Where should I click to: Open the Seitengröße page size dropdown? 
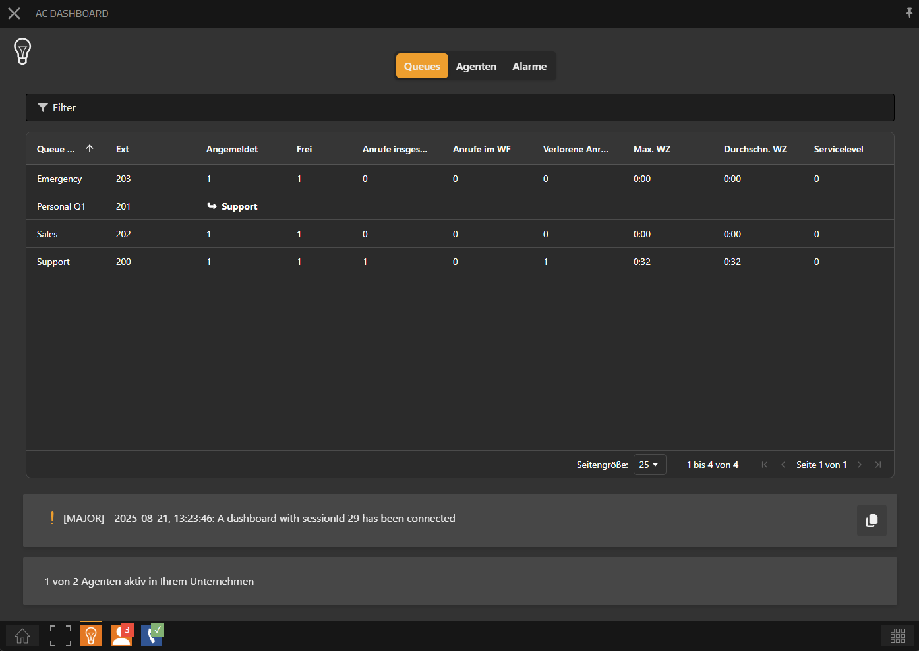pyautogui.click(x=649, y=465)
